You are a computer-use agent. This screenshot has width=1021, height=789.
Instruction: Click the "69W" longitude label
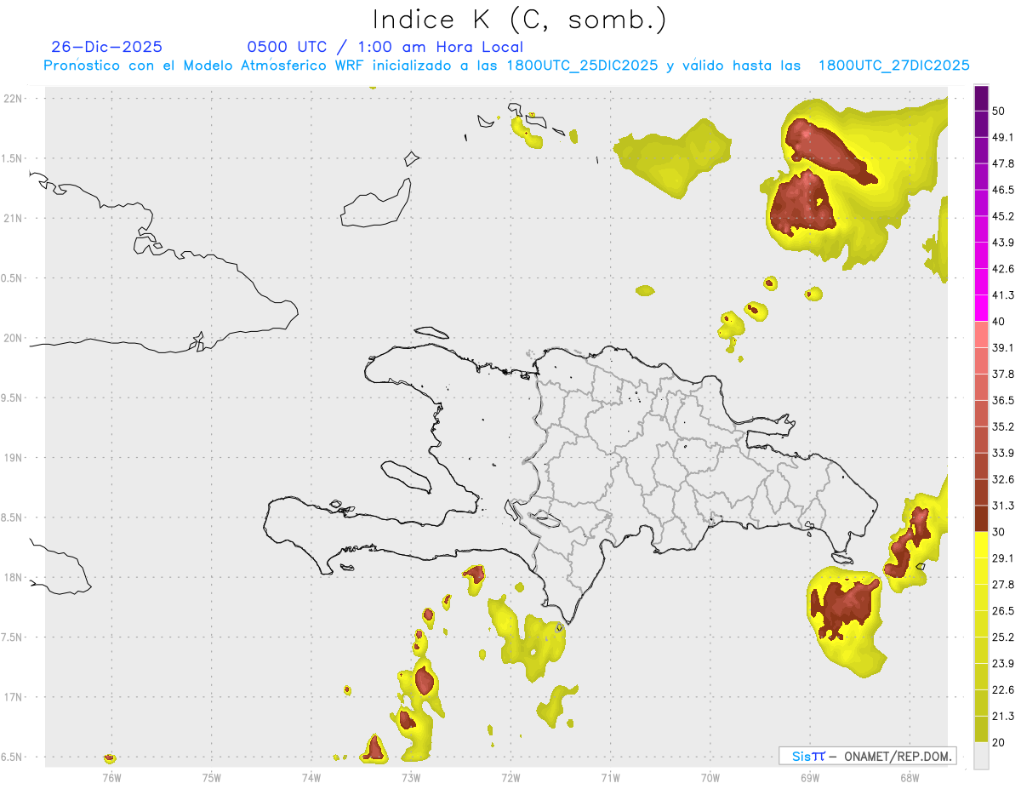pyautogui.click(x=809, y=776)
